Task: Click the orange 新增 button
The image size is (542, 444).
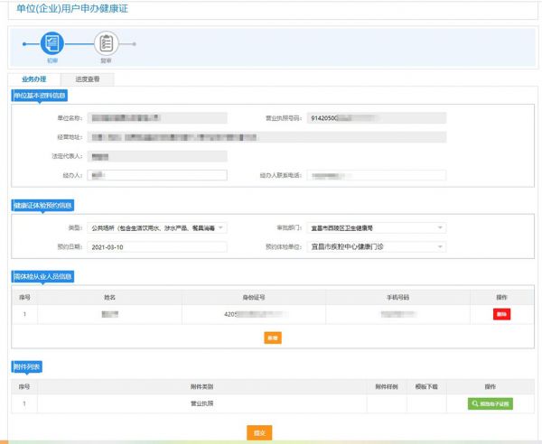Action: [x=271, y=338]
